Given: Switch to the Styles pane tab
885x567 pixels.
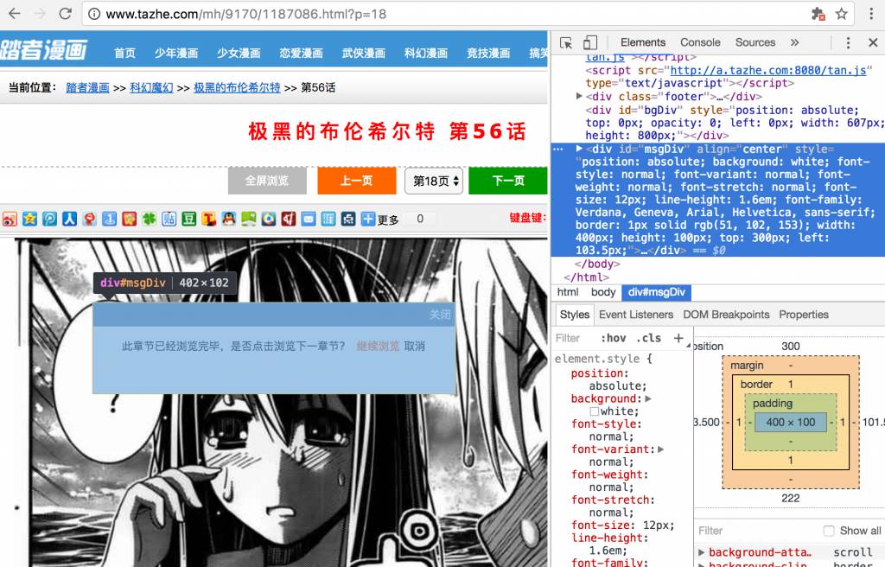Looking at the screenshot, I should tap(575, 315).
